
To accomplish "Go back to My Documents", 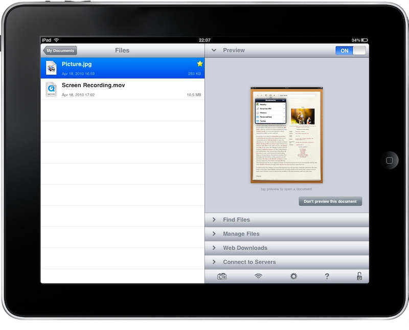I will pos(59,51).
